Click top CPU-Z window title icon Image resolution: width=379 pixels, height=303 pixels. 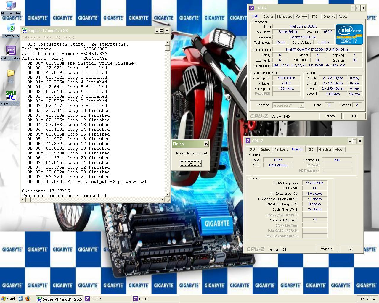[251, 8]
